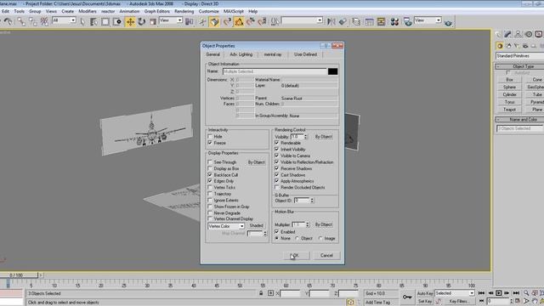The height and width of the screenshot is (306, 544).
Task: Open the Material Editor icon
Action: (394, 22)
